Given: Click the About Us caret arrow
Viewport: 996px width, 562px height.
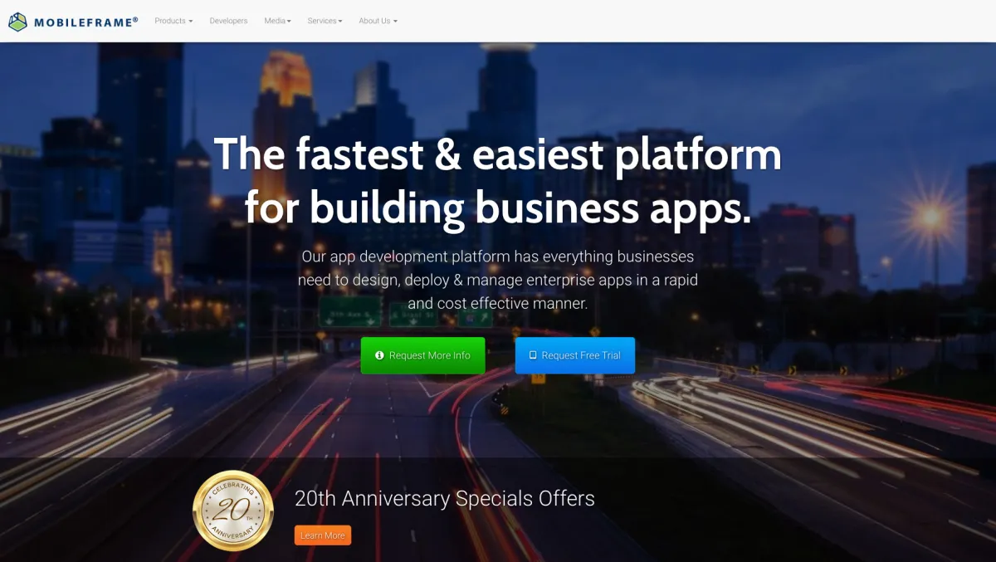Looking at the screenshot, I should point(395,22).
